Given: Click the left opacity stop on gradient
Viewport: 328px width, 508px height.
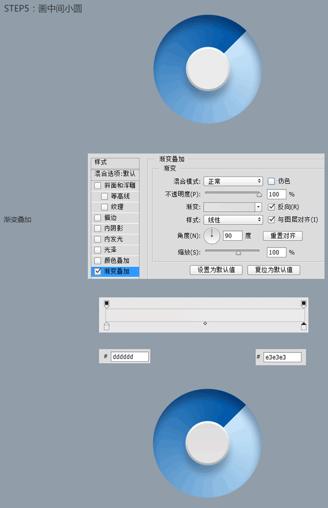Looking at the screenshot, I should (x=107, y=304).
